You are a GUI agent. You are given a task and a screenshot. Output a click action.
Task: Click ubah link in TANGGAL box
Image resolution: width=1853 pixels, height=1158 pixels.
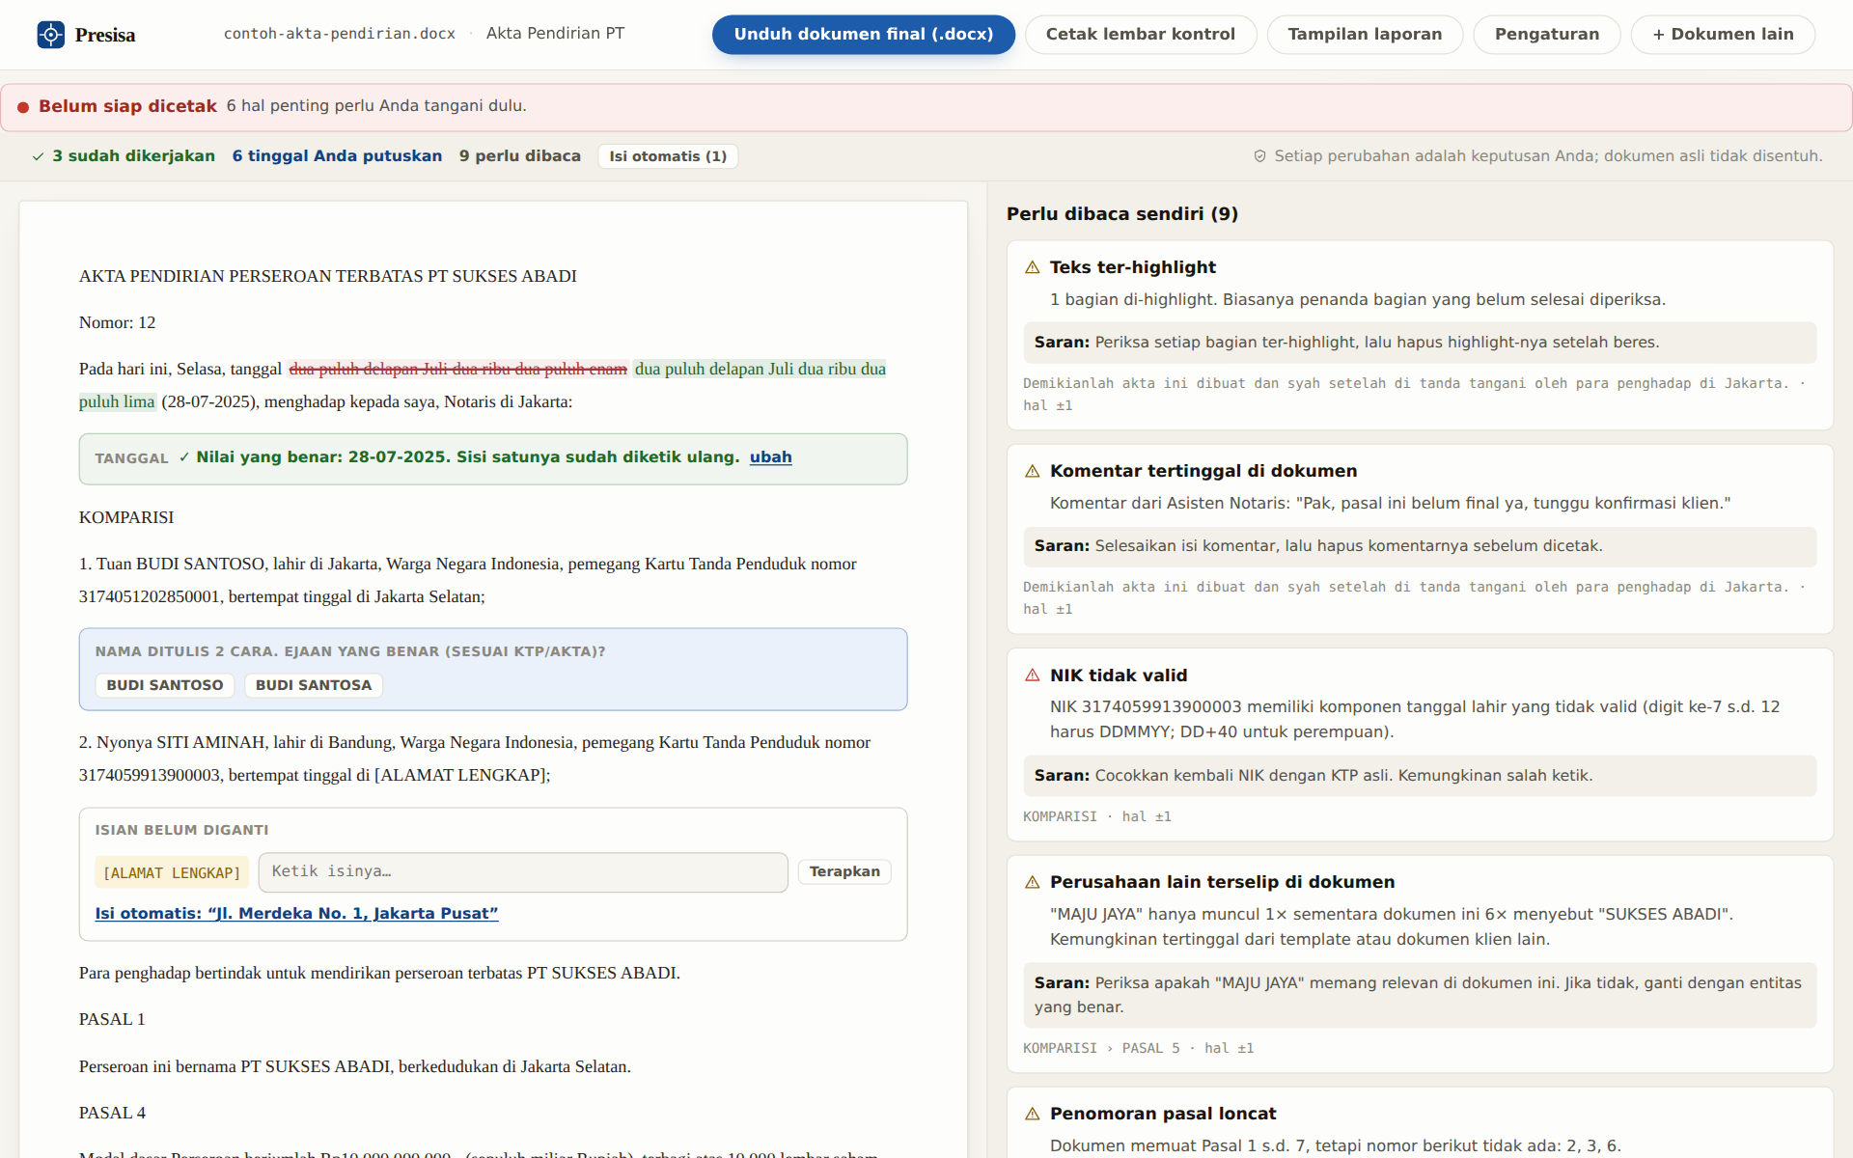point(770,457)
